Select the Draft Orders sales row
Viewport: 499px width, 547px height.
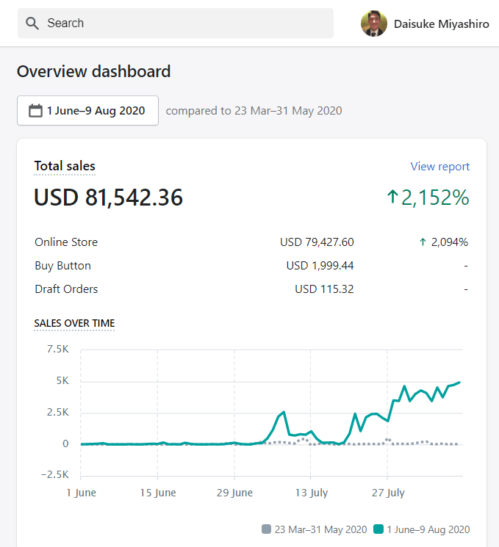point(66,289)
